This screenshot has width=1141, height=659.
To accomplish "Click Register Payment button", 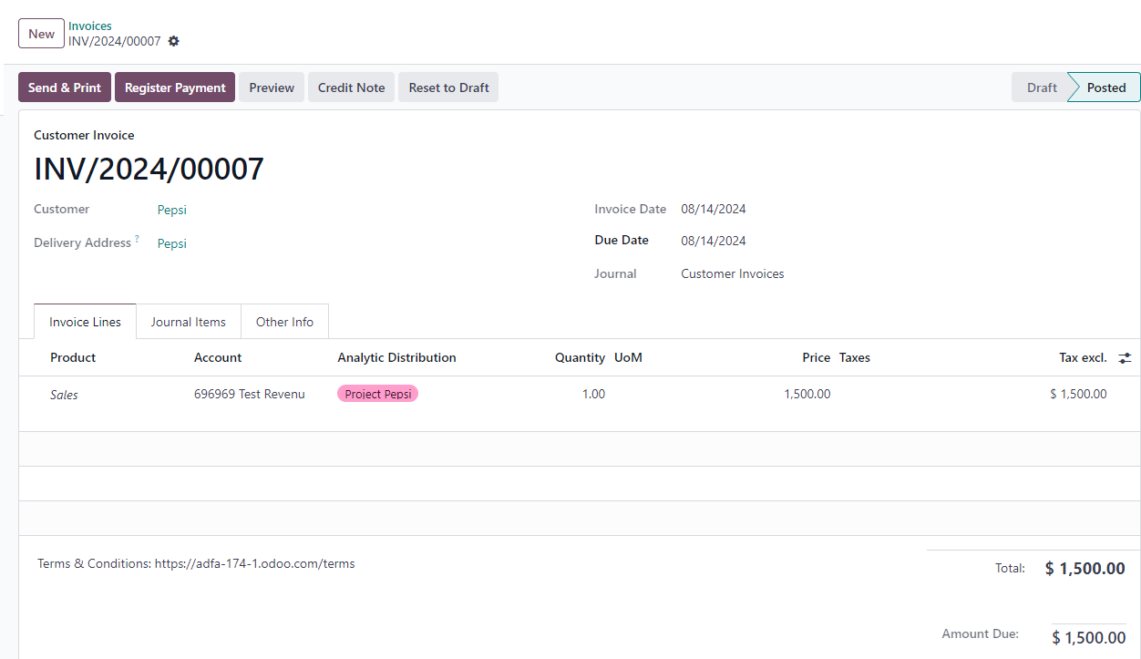I will [x=175, y=88].
